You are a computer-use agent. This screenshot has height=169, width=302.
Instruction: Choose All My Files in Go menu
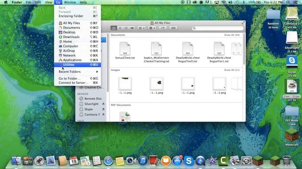pos(77,23)
